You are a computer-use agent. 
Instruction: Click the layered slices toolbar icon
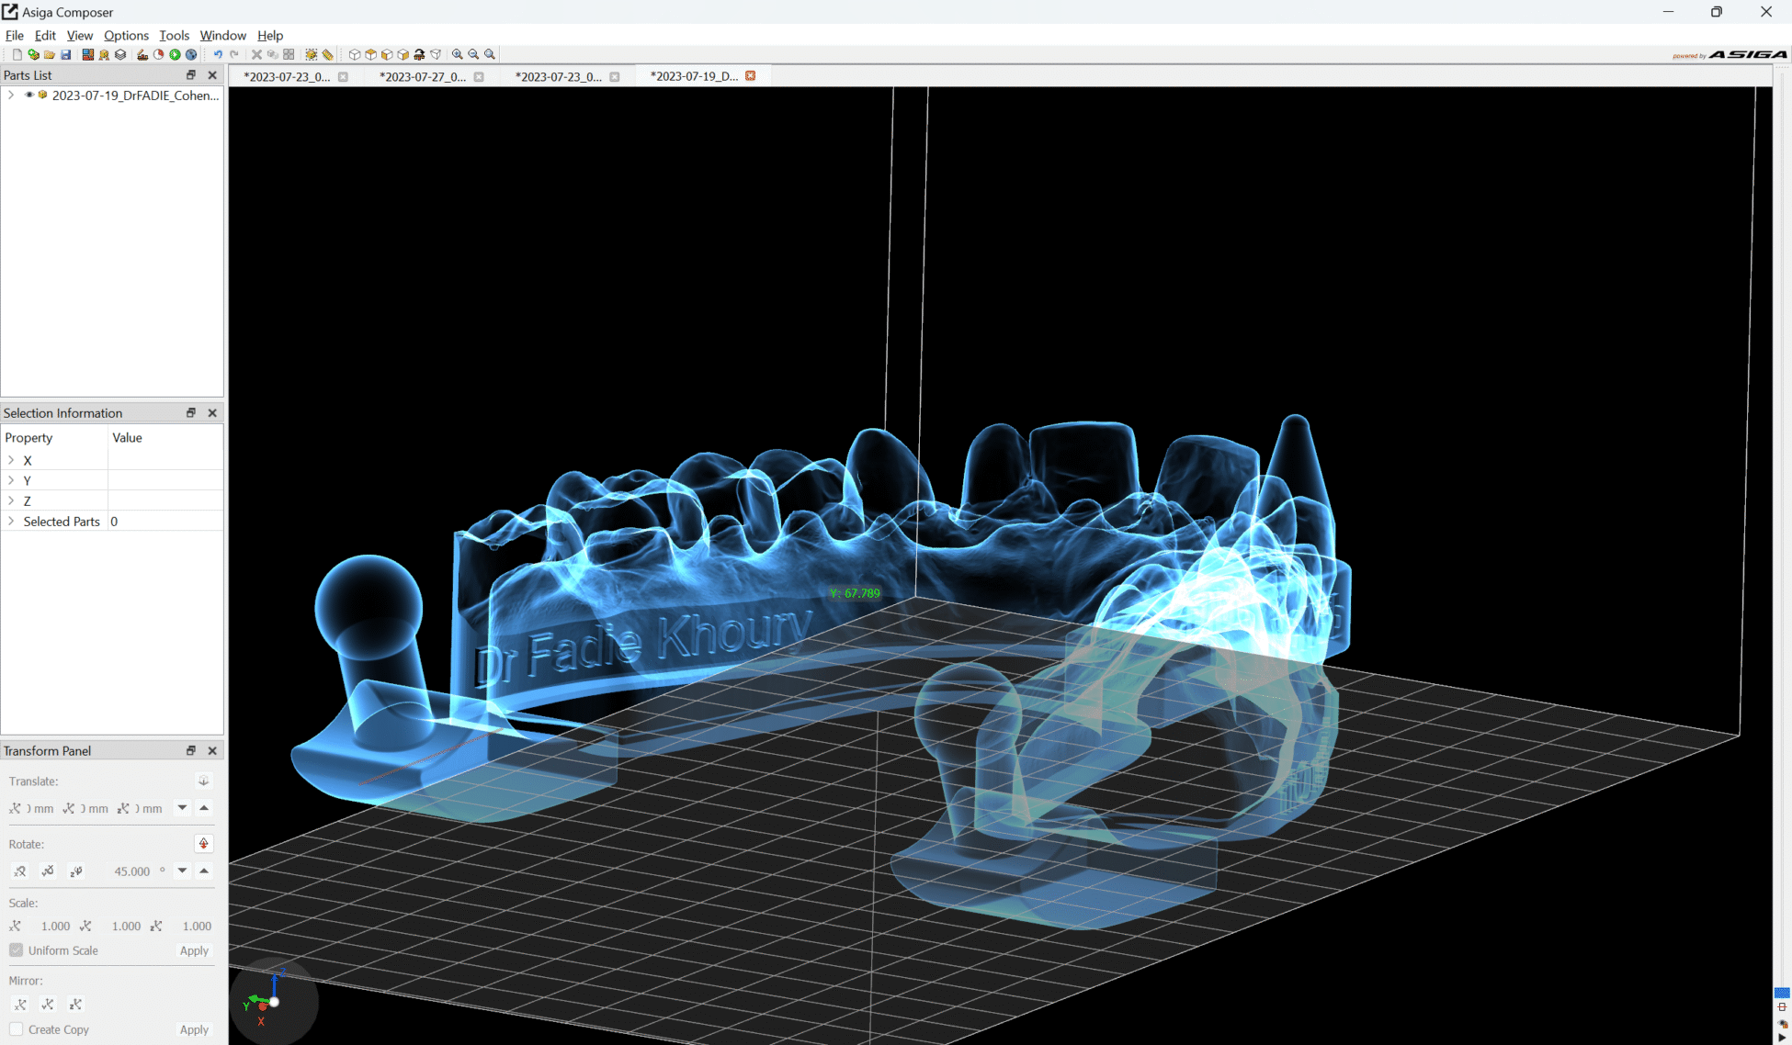tap(120, 54)
